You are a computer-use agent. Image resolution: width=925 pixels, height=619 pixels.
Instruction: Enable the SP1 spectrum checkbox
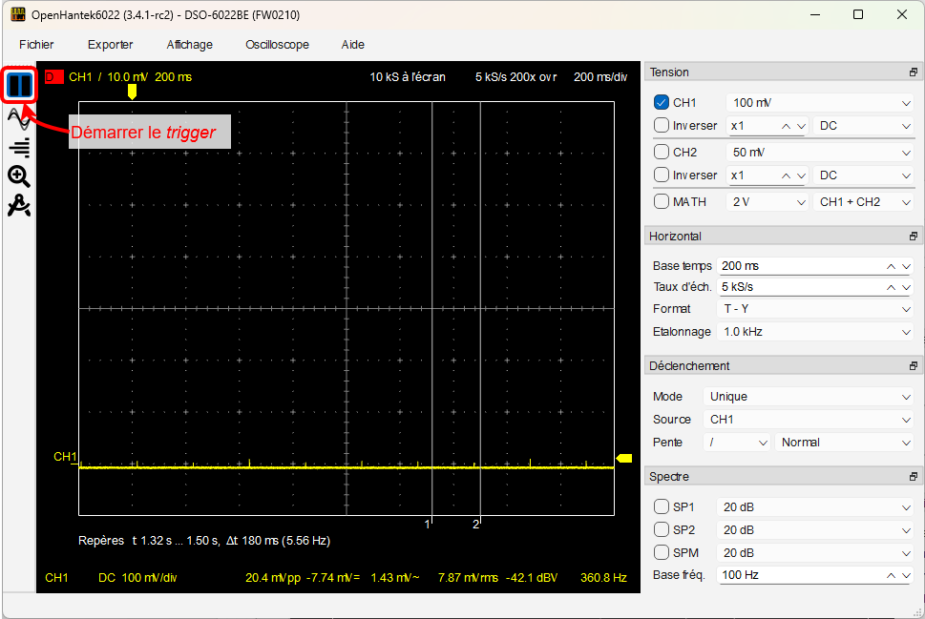(x=662, y=507)
